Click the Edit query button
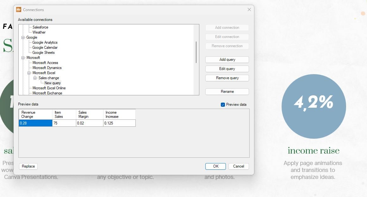367x197 pixels. pos(227,69)
